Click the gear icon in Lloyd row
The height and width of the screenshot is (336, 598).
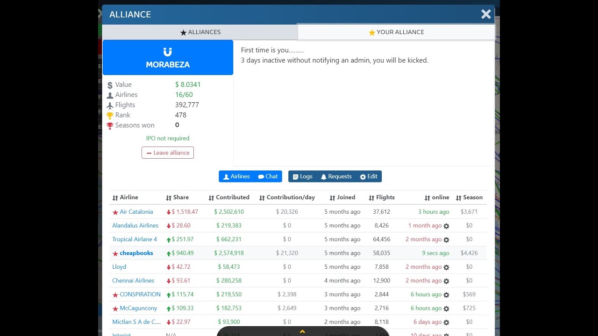[446, 267]
